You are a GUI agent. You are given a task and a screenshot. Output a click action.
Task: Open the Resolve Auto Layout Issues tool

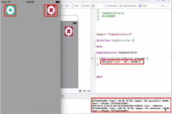89,91
